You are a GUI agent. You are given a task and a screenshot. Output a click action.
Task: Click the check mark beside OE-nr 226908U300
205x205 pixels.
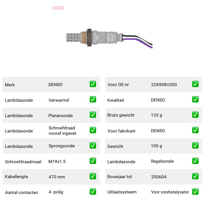pos(195,84)
